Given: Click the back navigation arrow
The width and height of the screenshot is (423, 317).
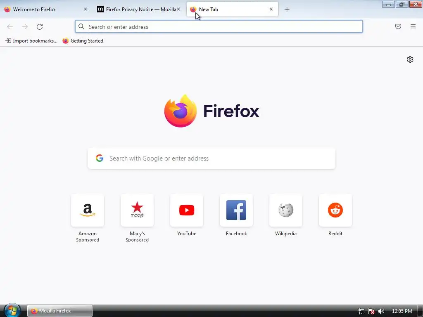Looking at the screenshot, I should tap(10, 27).
